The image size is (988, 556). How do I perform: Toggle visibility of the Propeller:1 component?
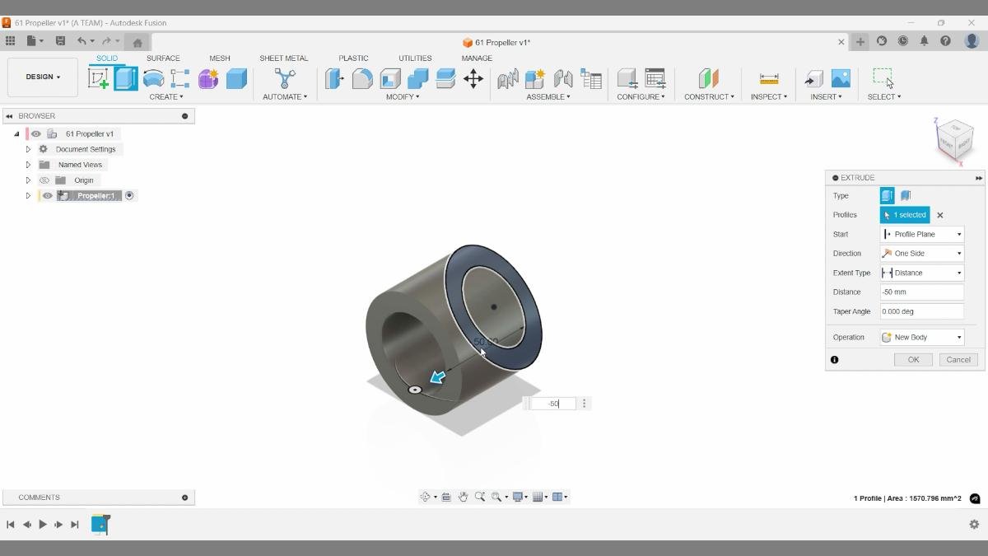(x=47, y=195)
